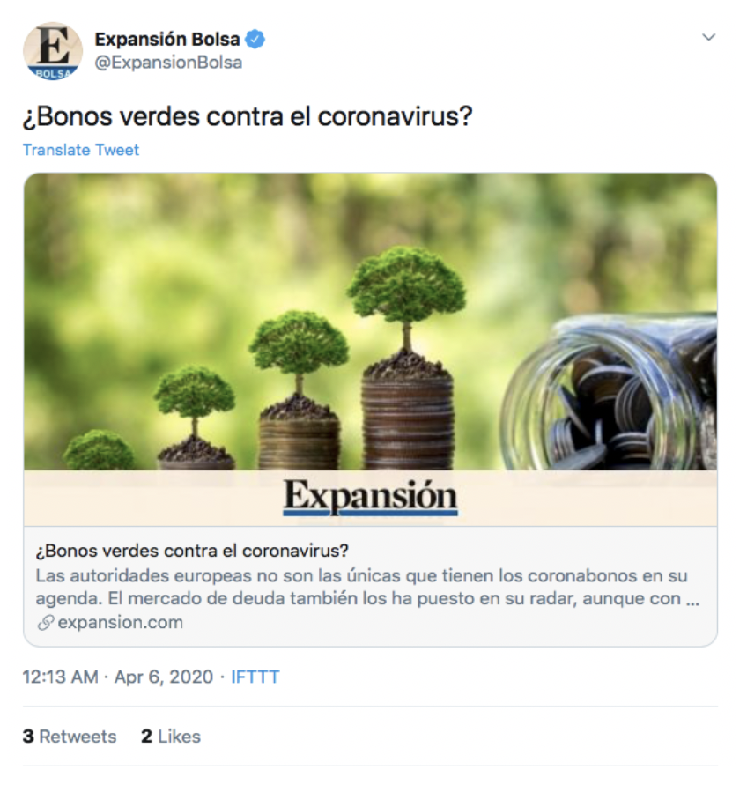Click the link chain icon beside expansion.com
The image size is (747, 807).
coord(45,623)
